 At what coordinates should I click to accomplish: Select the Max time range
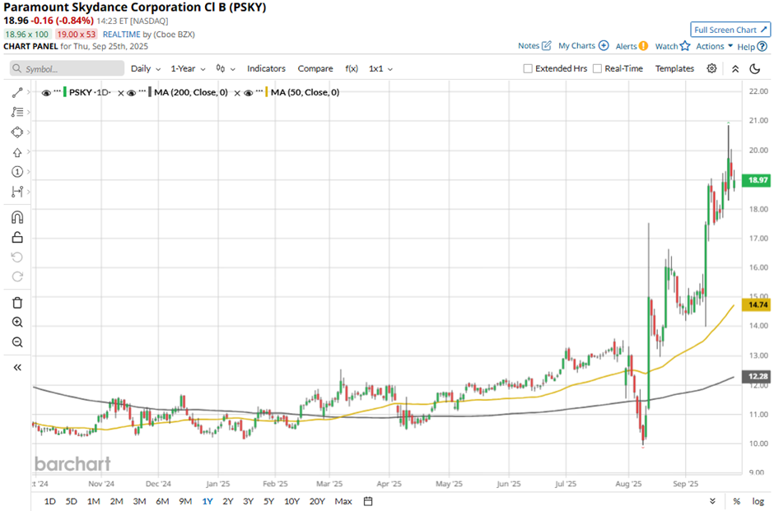[343, 501]
